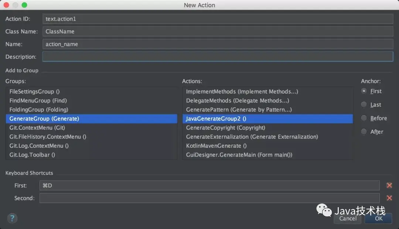Select FoldingGroup (Folding) in Groups list
The width and height of the screenshot is (399, 229).
click(39, 110)
